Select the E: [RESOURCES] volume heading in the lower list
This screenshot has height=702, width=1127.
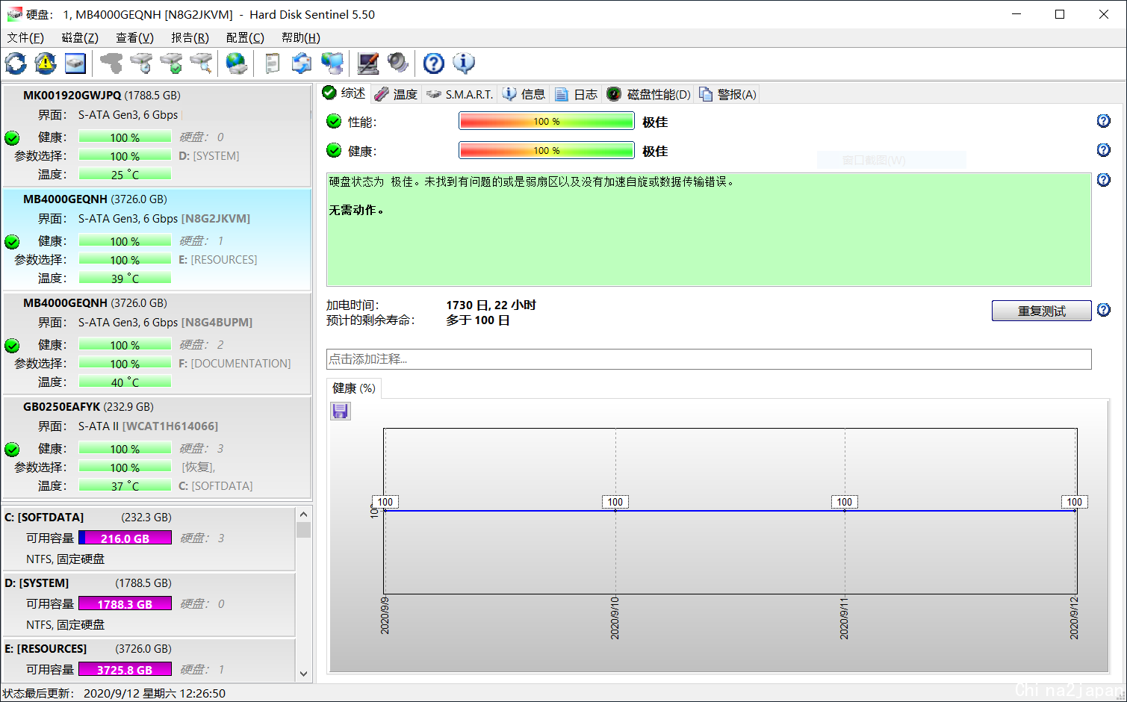46,648
